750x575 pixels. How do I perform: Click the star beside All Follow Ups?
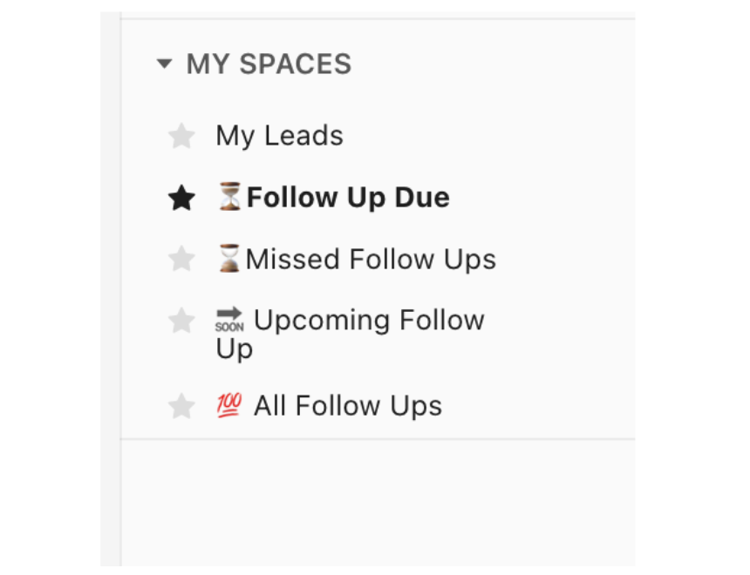181,404
